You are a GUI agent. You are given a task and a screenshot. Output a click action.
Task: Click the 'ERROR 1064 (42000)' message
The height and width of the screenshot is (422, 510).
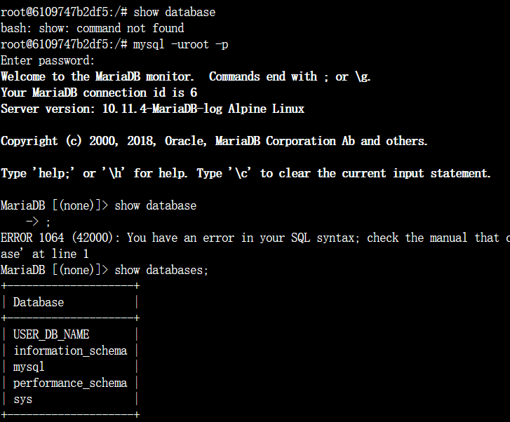coord(60,238)
